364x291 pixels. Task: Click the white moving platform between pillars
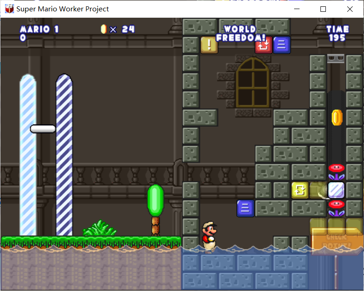coord(43,129)
